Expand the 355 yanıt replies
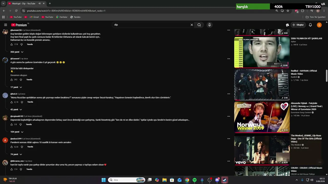328x184 pixels. point(17,52)
